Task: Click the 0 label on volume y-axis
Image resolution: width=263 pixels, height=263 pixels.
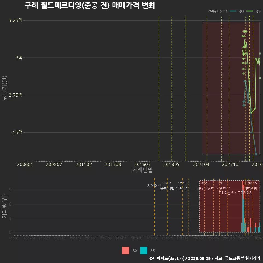Action: [x=10, y=232]
